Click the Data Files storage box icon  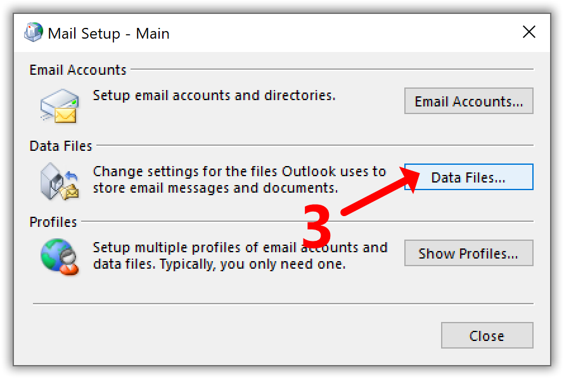60,181
